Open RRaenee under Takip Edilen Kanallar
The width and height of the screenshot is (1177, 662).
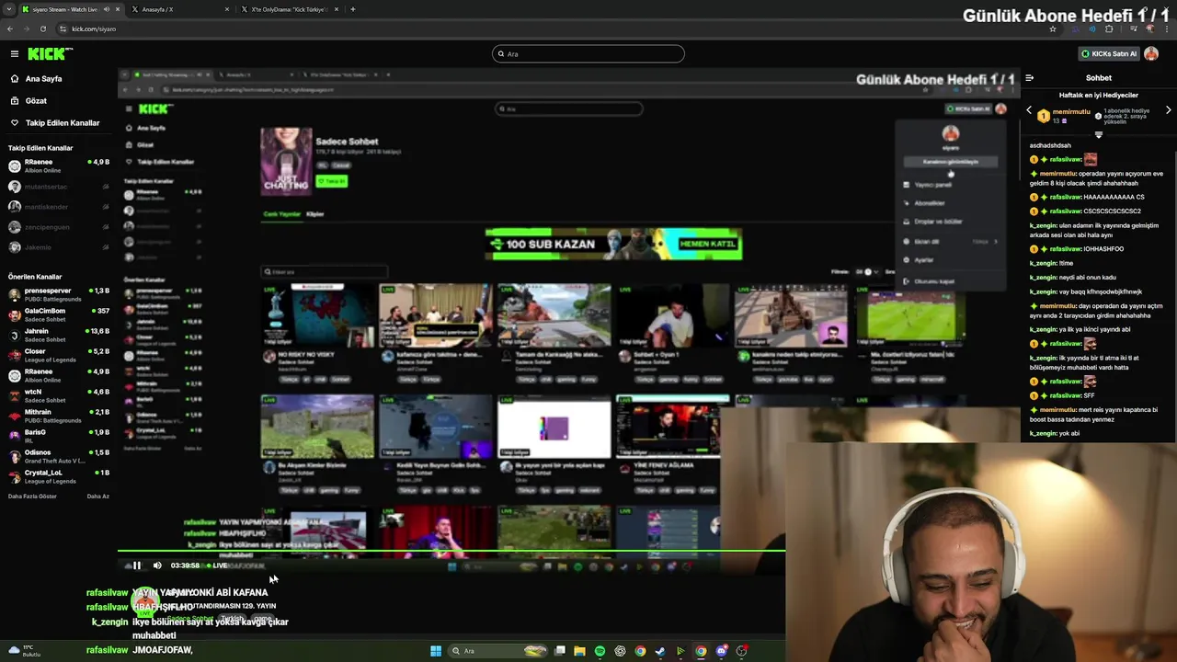pyautogui.click(x=57, y=165)
